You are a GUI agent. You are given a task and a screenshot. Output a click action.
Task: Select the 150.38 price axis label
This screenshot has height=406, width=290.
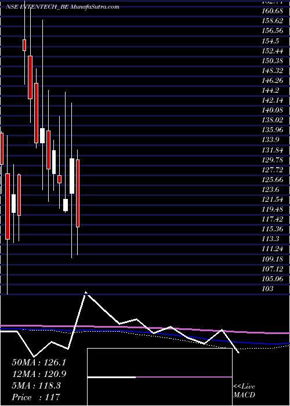pos(273,61)
